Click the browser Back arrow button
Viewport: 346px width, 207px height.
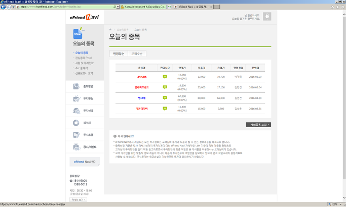3,7
